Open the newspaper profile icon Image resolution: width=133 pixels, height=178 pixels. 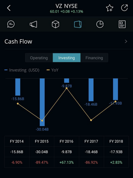tap(122, 24)
